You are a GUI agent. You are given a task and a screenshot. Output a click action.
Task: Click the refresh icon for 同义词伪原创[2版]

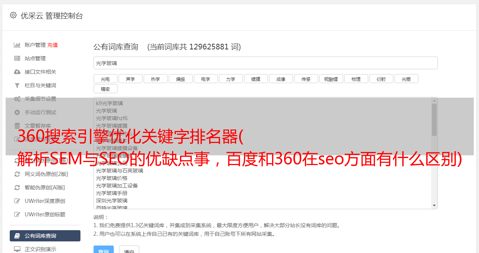[x=17, y=174]
